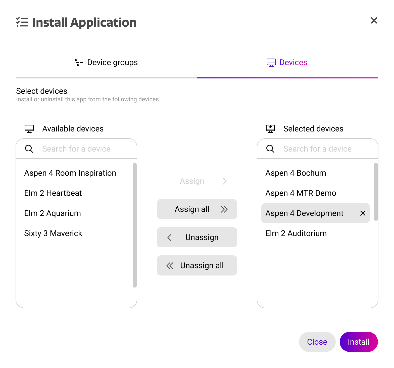Click the checklist icon beside Install Application

22,22
